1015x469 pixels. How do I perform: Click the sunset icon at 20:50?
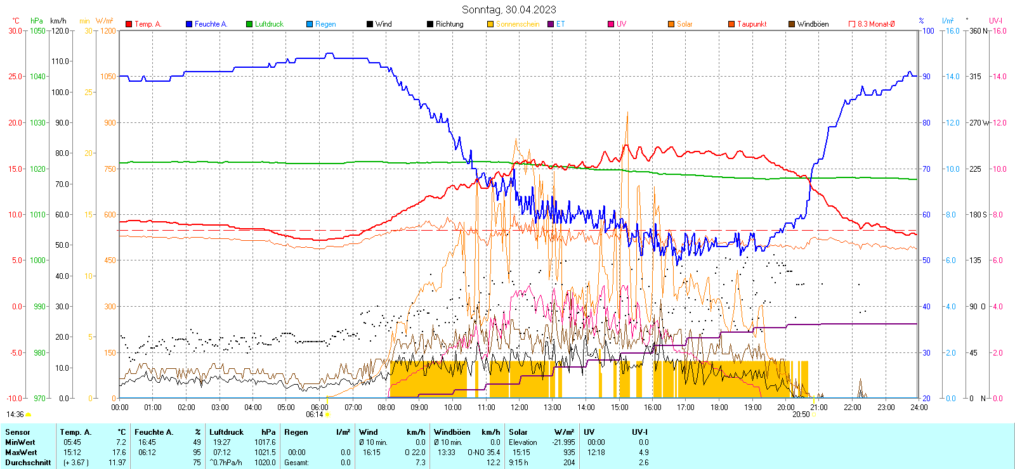click(x=814, y=414)
